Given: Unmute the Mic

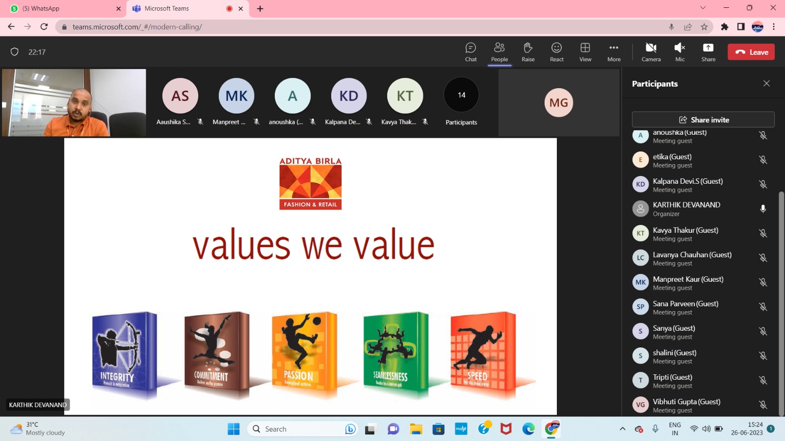Looking at the screenshot, I should click(x=680, y=52).
